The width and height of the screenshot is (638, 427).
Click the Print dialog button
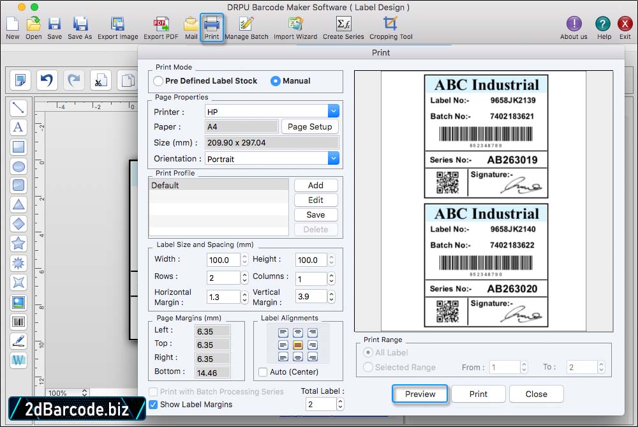pyautogui.click(x=478, y=394)
